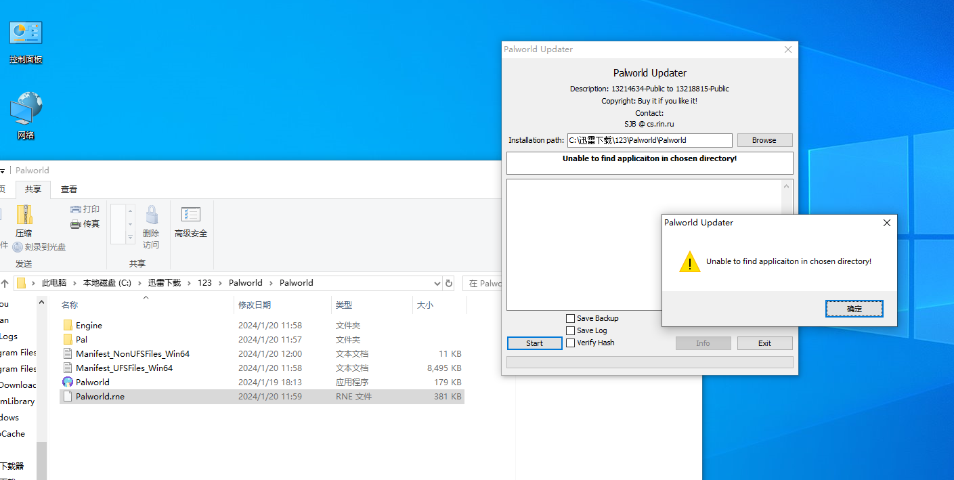Click the refresh icon beside address bar
954x480 pixels.
[x=448, y=283]
